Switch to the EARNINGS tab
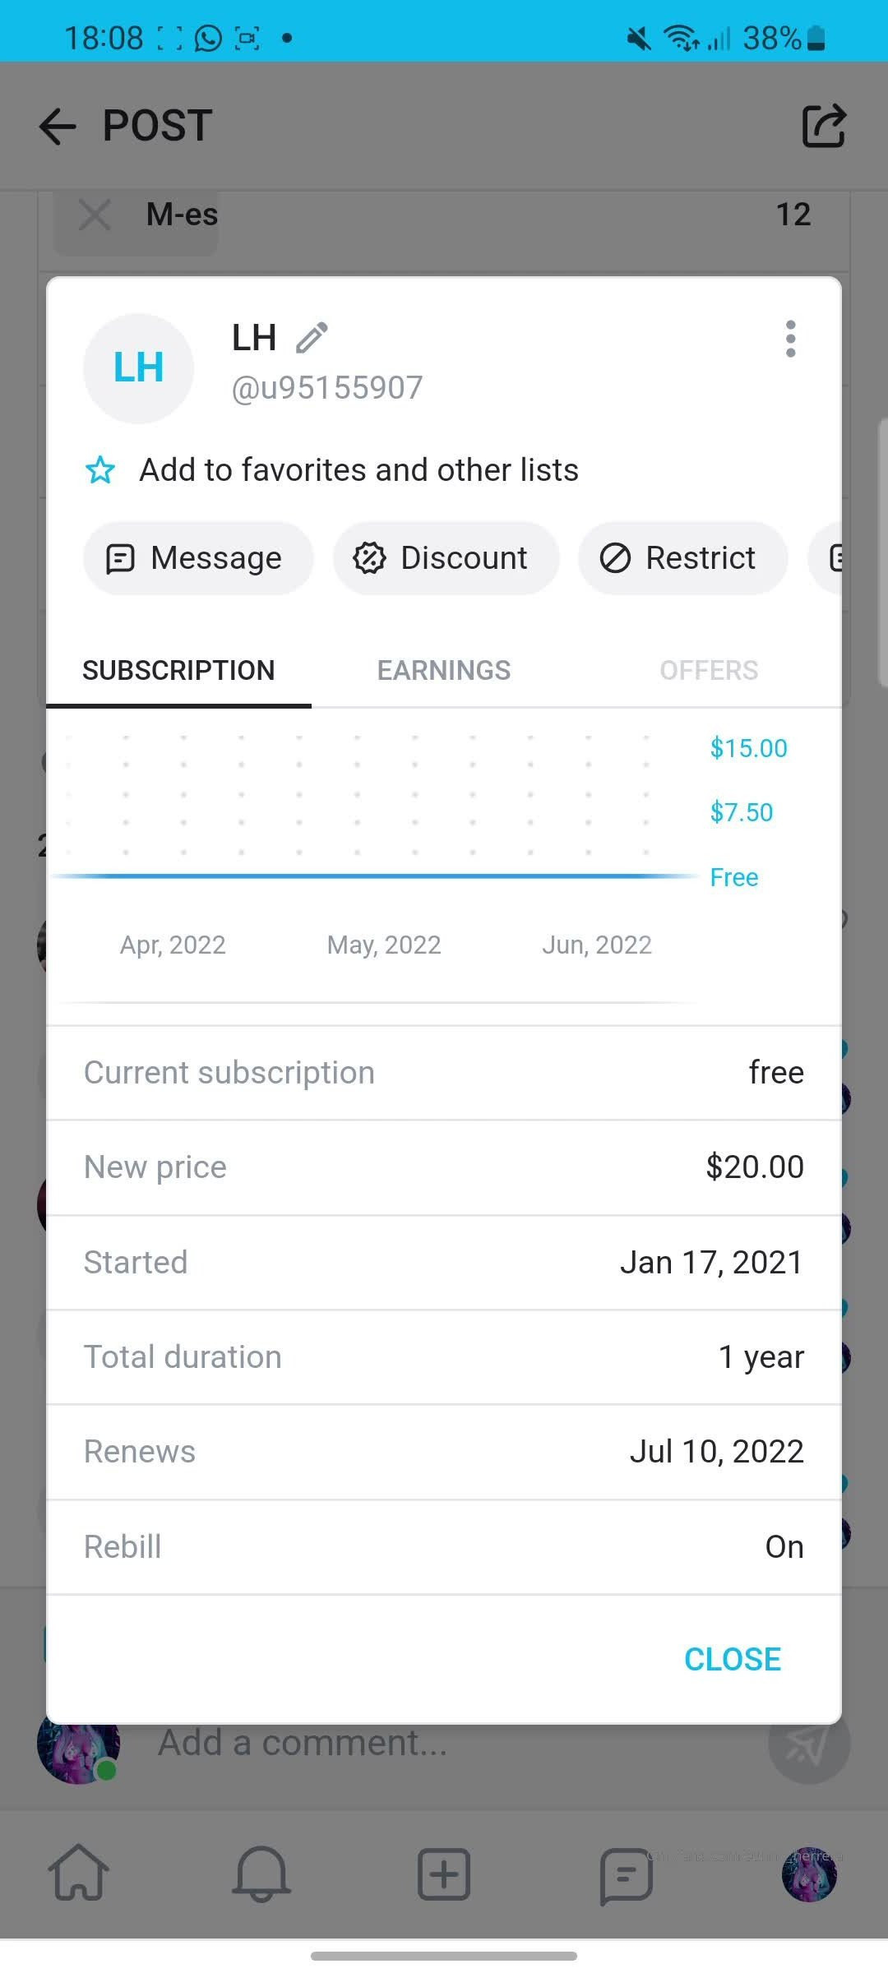This screenshot has height=1973, width=888. pyautogui.click(x=444, y=671)
